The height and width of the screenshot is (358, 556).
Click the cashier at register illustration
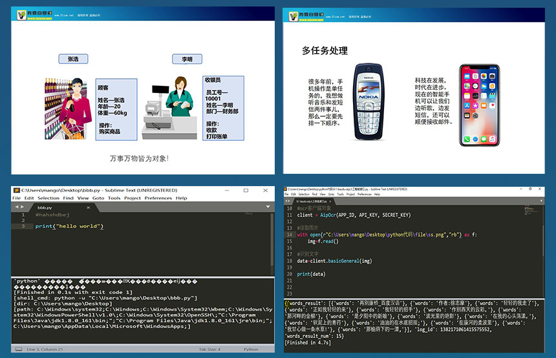click(x=169, y=108)
